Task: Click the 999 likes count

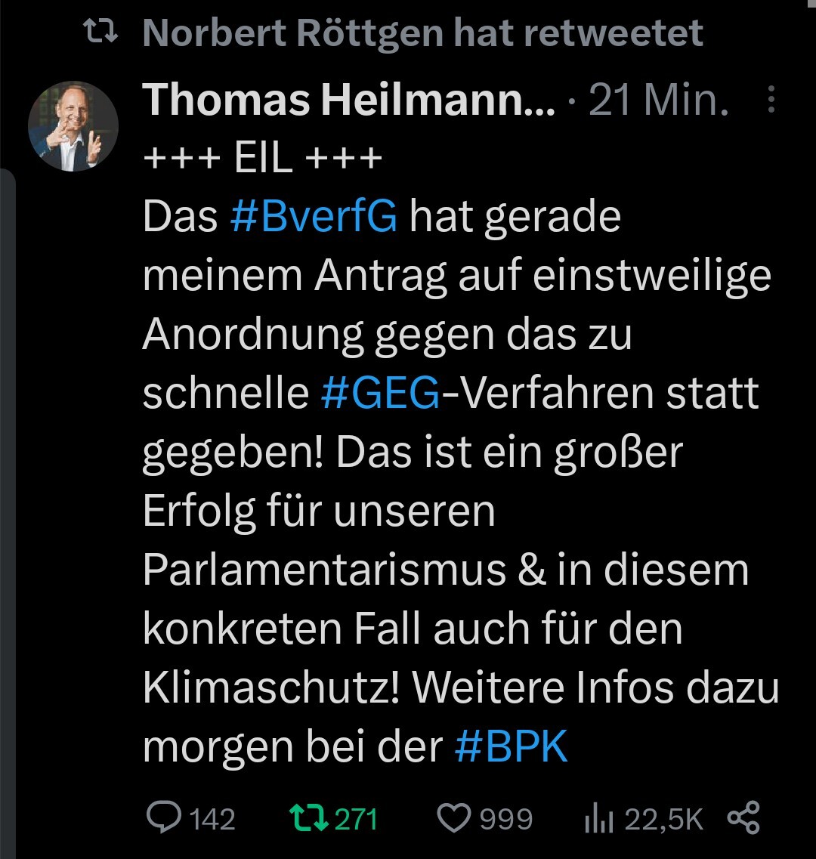Action: (505, 820)
